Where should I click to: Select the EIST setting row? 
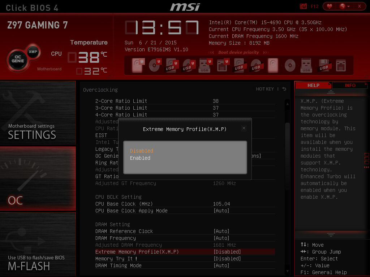[107, 136]
